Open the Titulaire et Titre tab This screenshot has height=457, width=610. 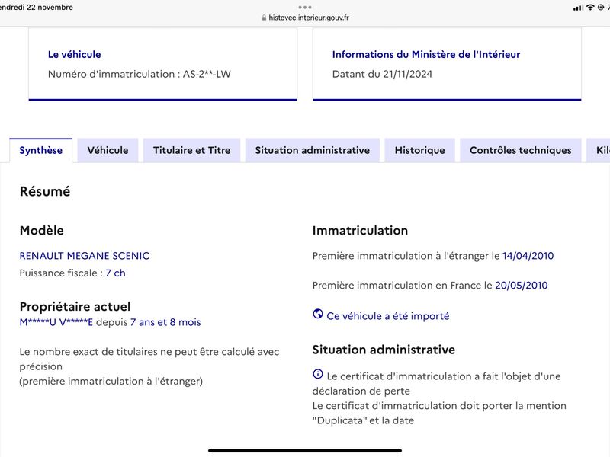point(192,150)
